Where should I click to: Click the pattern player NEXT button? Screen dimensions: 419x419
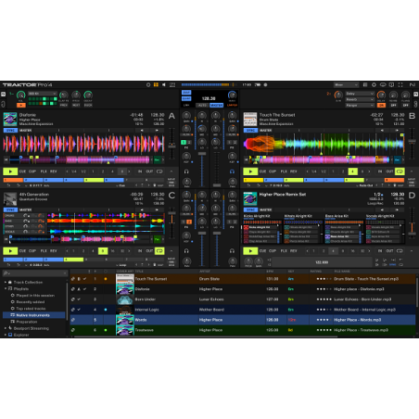click(x=76, y=106)
